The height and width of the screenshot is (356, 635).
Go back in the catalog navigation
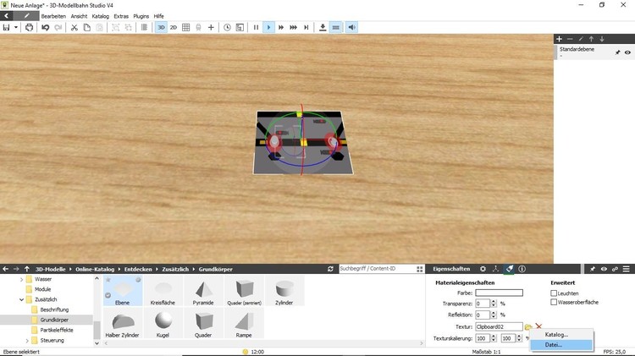point(6,269)
